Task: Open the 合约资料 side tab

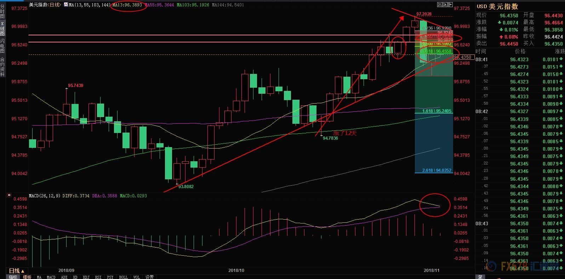Action: pos(2,67)
